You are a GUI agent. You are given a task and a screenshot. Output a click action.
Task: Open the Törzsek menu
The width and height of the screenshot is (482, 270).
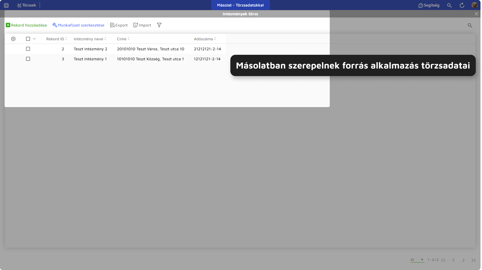pyautogui.click(x=27, y=5)
